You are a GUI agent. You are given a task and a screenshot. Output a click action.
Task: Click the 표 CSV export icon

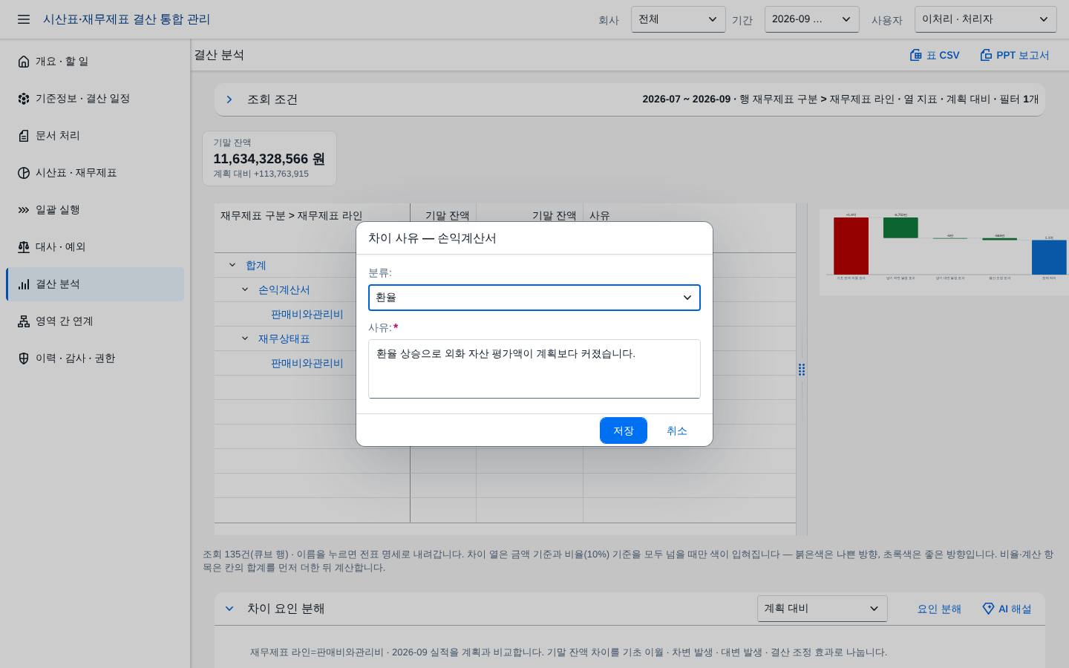(x=916, y=55)
